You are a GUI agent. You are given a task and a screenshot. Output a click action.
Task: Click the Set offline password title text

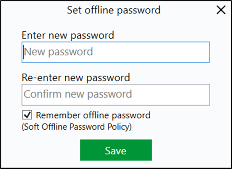tap(113, 10)
